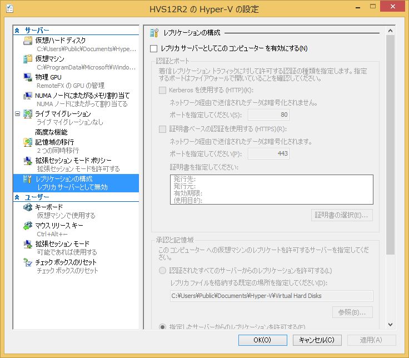Check the 証明書ベースの認証を使用する (HTTPS) checkbox
Screen dimensions: 409x358
(162, 129)
